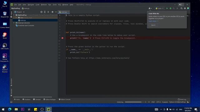Click the Project panel horizontal scrollbar
Screen dimensions: 200x112
click(32, 97)
